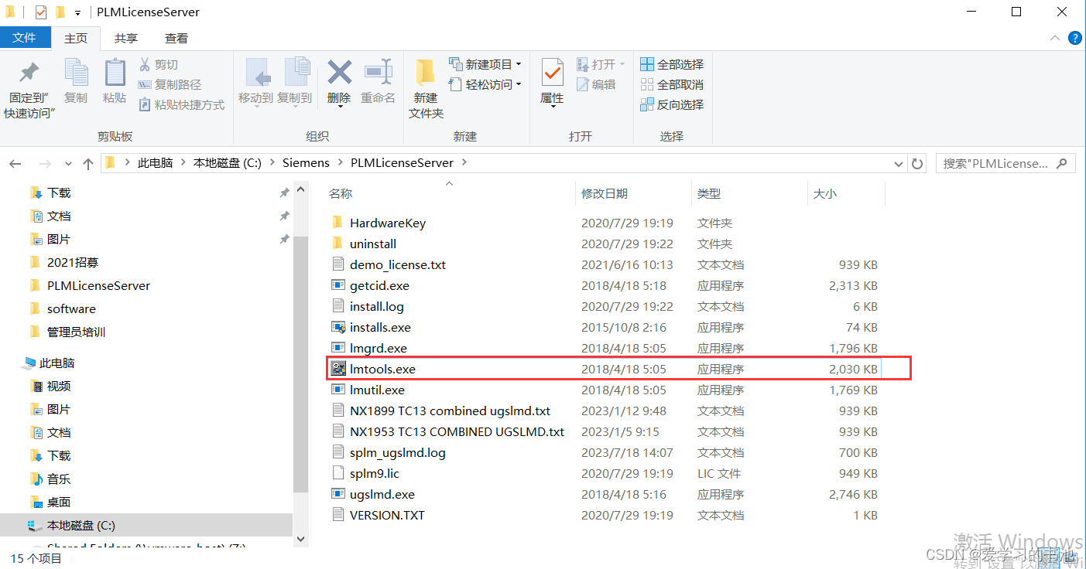Image resolution: width=1086 pixels, height=569 pixels.
Task: Click the Rename icon in ribbon
Action: tap(378, 74)
